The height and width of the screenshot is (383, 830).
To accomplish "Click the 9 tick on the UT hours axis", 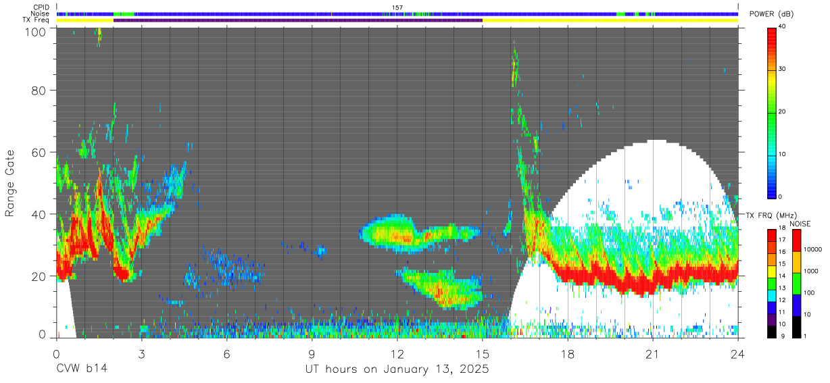I will pyautogui.click(x=312, y=353).
